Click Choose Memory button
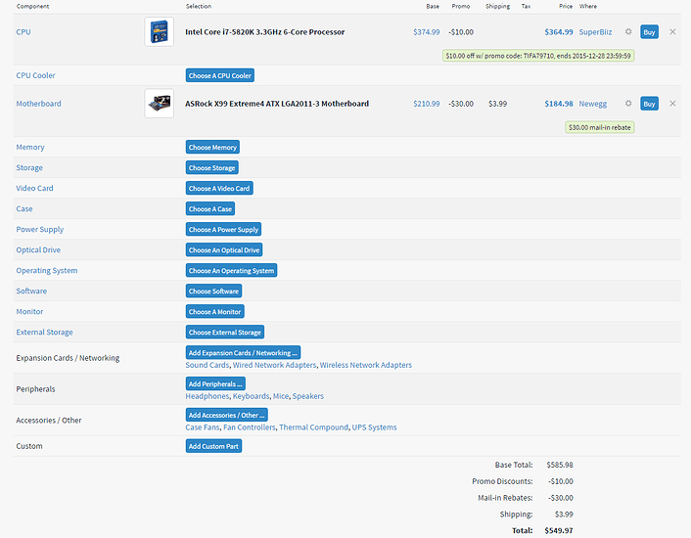This screenshot has width=691, height=538. coord(212,147)
